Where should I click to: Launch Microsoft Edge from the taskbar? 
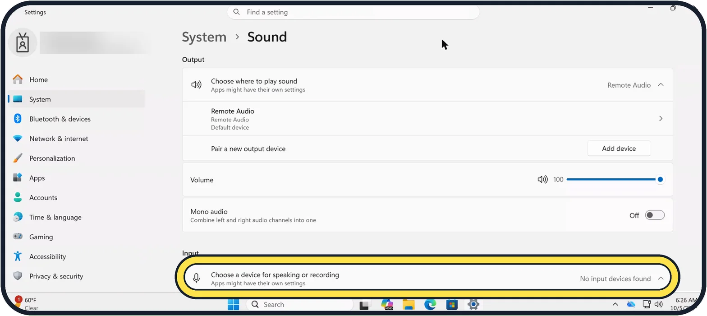pos(430,305)
